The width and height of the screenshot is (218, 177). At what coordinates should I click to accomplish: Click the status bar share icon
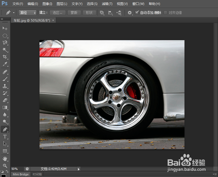(27, 169)
